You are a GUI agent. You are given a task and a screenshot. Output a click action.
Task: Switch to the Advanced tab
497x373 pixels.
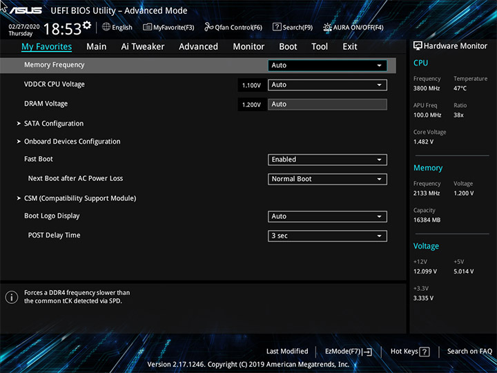(x=198, y=47)
